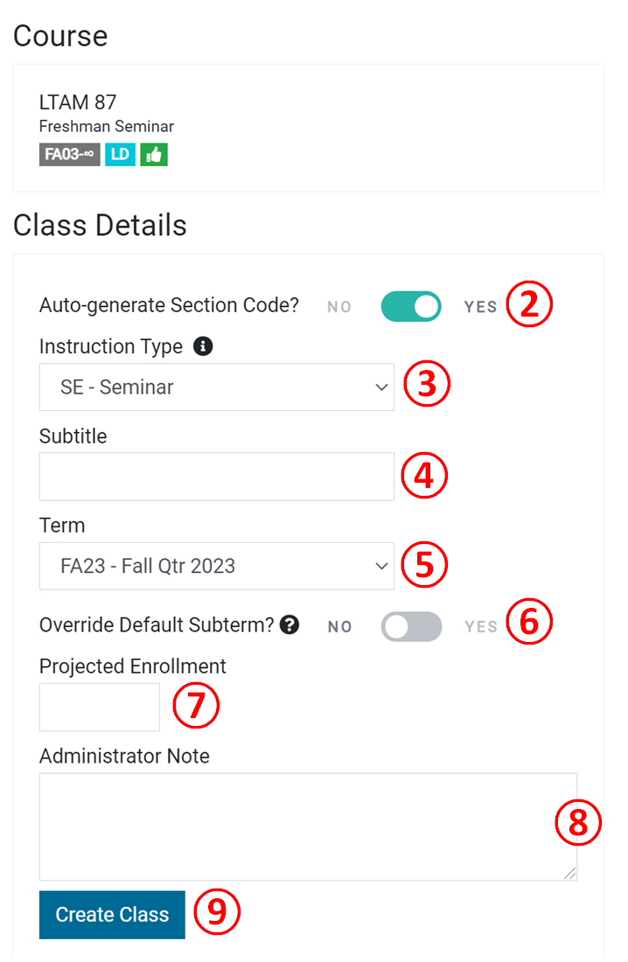This screenshot has width=628, height=962.
Task: Click the FA03-∞ term badge
Action: pyautogui.click(x=69, y=154)
